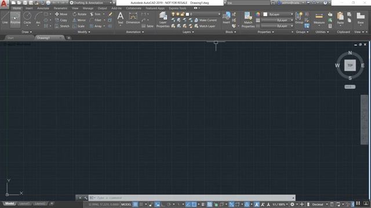Click the Fillet tool

[x=95, y=20]
